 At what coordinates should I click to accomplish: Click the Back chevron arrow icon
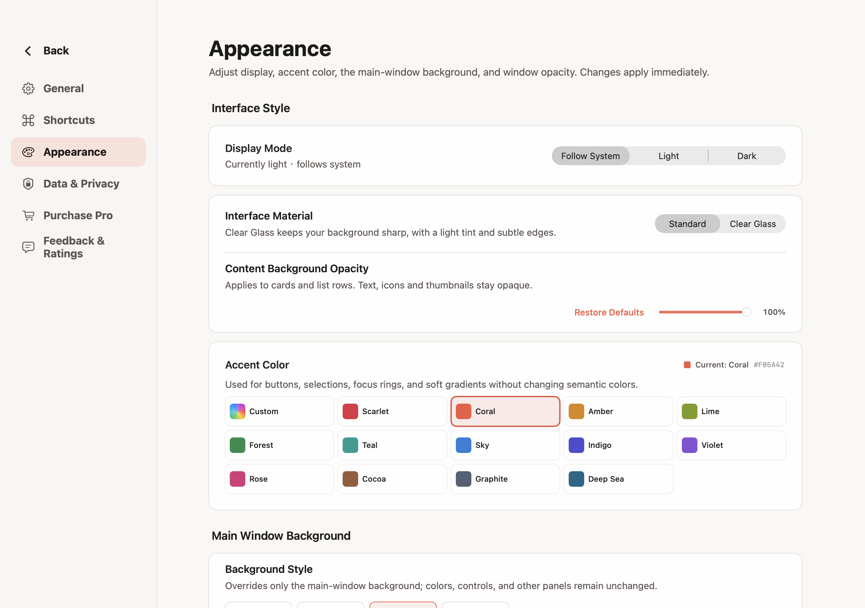coord(28,51)
